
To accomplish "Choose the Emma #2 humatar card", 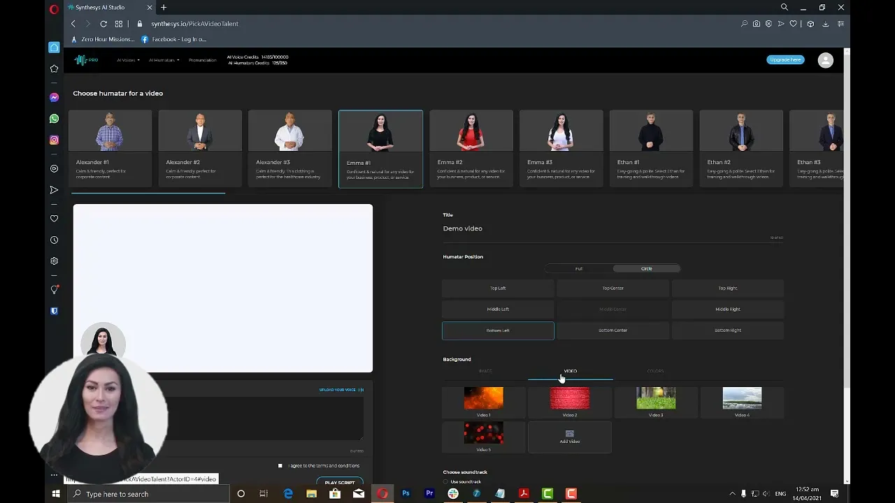I will click(471, 149).
